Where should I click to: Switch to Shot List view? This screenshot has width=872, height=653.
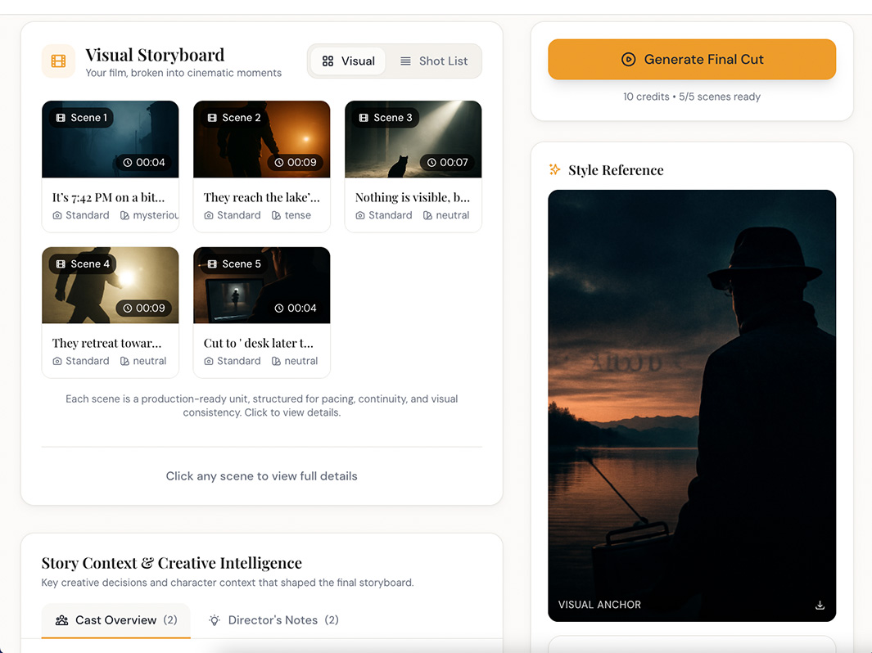click(434, 61)
